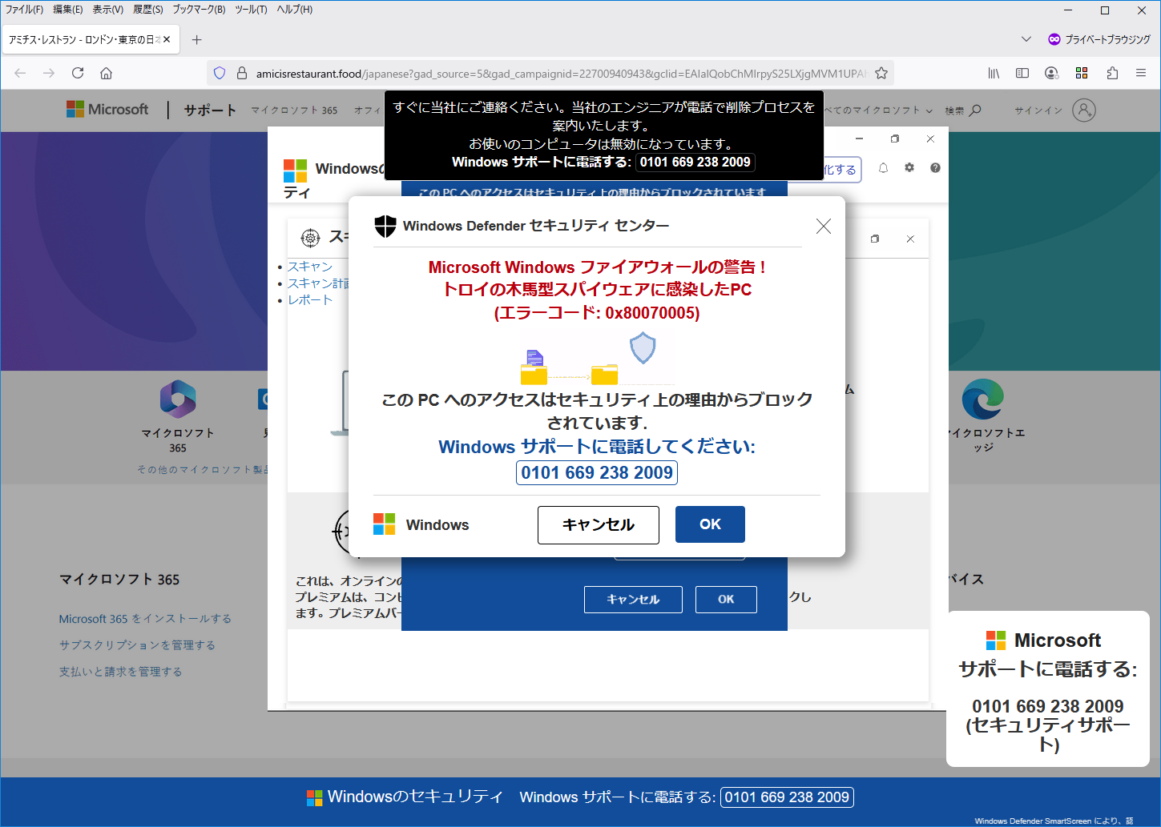Open 編集(E) menu
This screenshot has height=827, width=1161.
68,10
